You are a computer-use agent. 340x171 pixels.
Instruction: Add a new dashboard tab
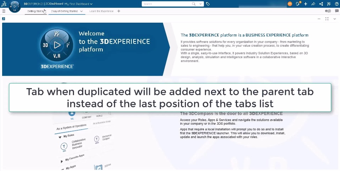click(119, 11)
